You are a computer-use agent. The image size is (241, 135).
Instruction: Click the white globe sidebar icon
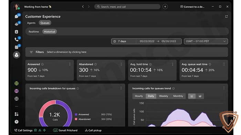click(17, 99)
